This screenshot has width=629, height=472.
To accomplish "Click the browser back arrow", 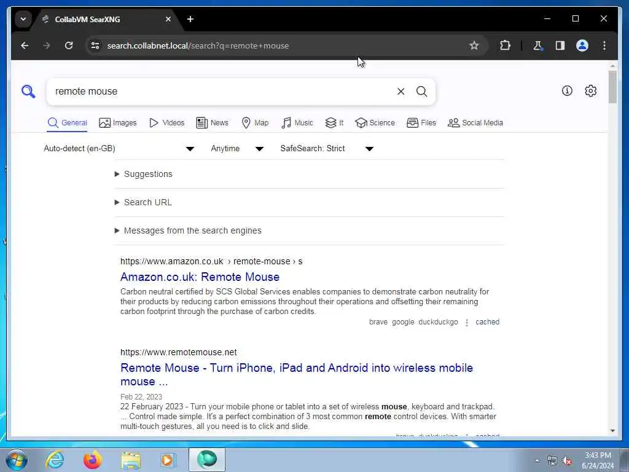I will [x=25, y=45].
